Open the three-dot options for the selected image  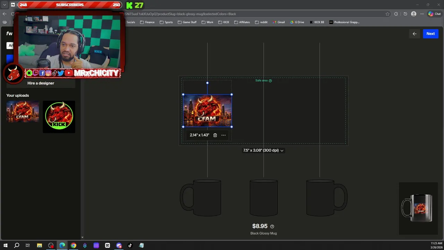click(x=223, y=135)
